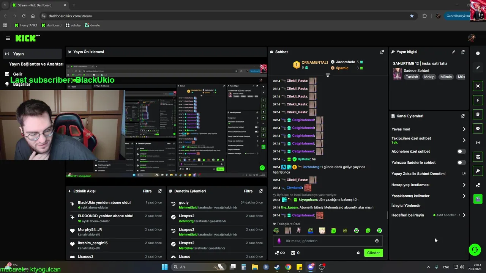Open Discord from the taskbar

click(311, 267)
